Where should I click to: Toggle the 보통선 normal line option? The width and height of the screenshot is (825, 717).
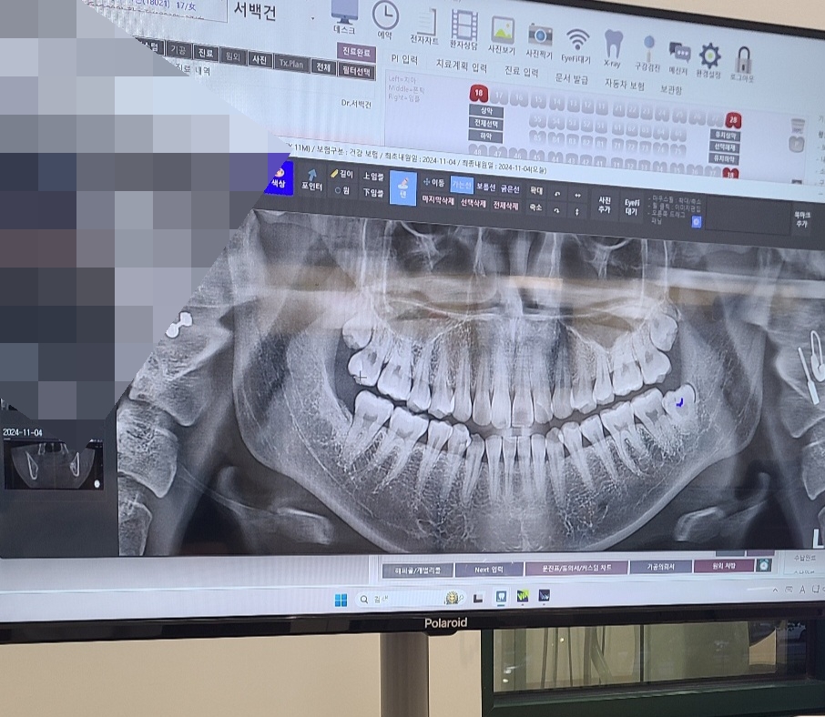pyautogui.click(x=485, y=187)
